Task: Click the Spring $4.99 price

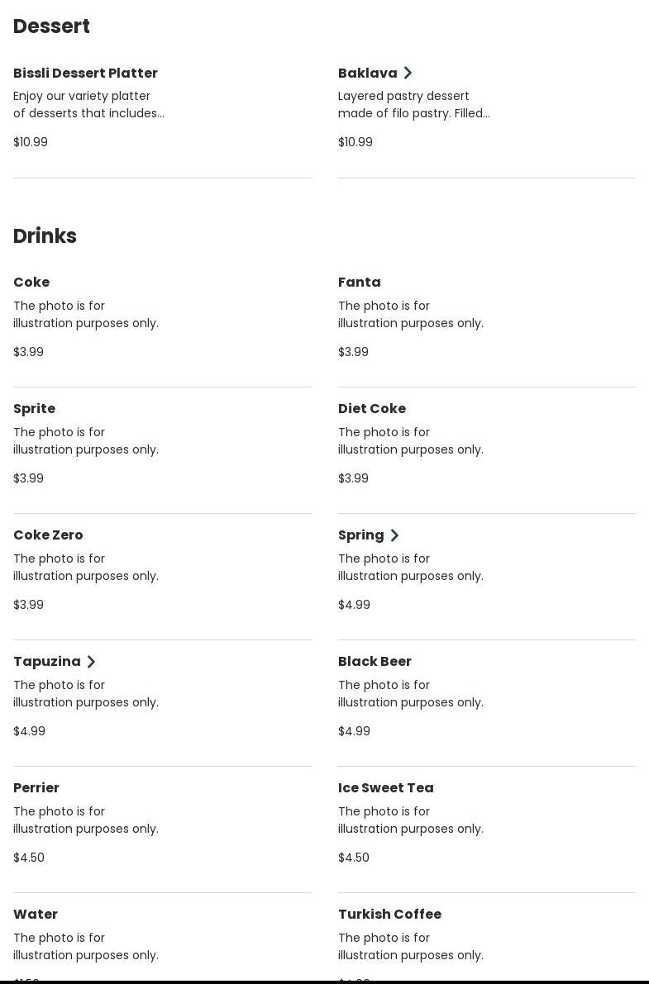Action: click(x=354, y=605)
